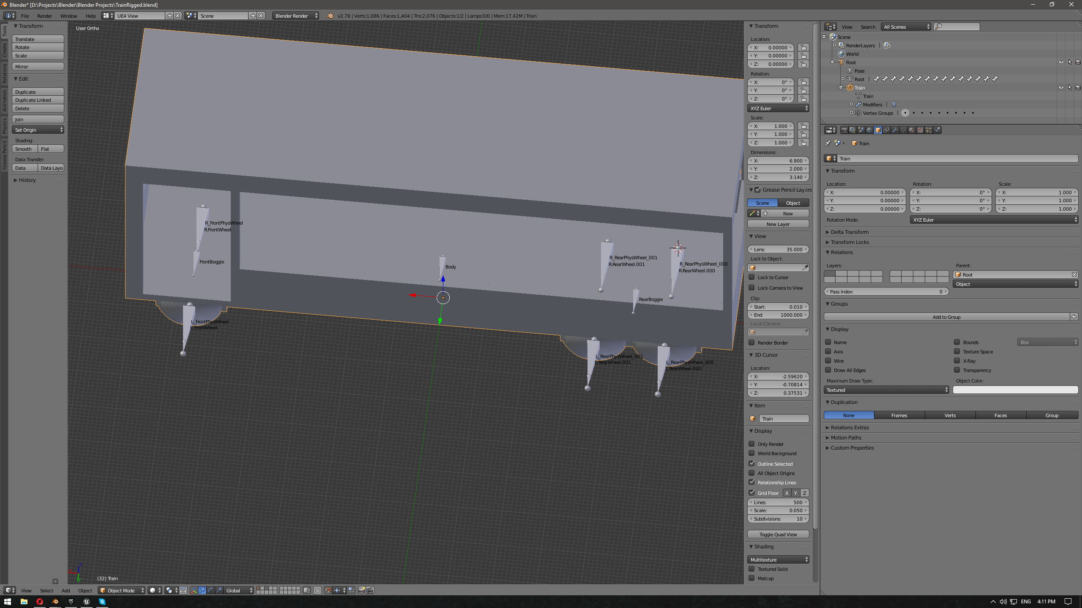The height and width of the screenshot is (608, 1082).
Task: Open the Multitexture shading dropdown
Action: pyautogui.click(x=778, y=559)
